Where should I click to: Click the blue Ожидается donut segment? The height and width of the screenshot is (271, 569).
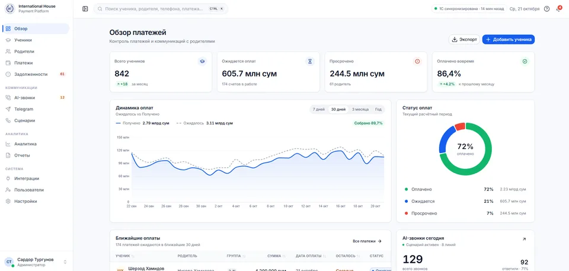click(445, 139)
